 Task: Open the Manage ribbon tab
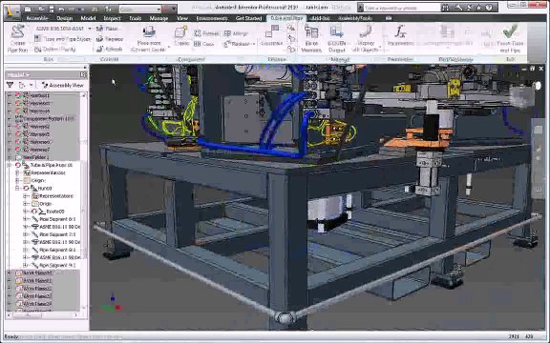click(x=159, y=18)
